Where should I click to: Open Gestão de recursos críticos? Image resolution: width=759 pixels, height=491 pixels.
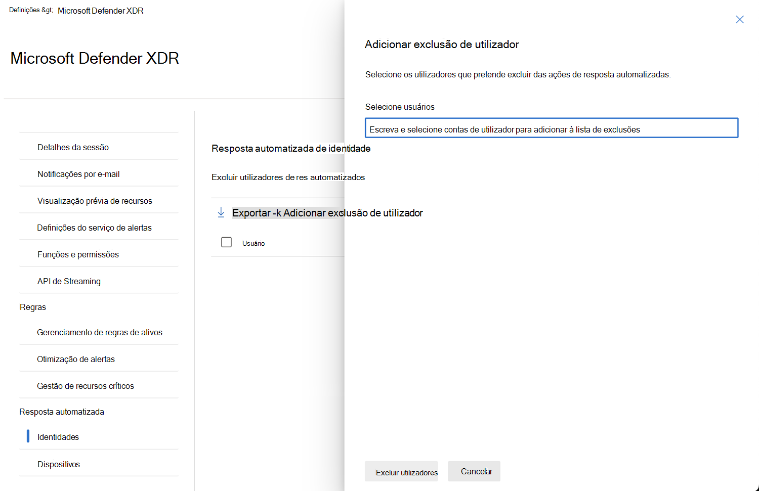tap(86, 386)
